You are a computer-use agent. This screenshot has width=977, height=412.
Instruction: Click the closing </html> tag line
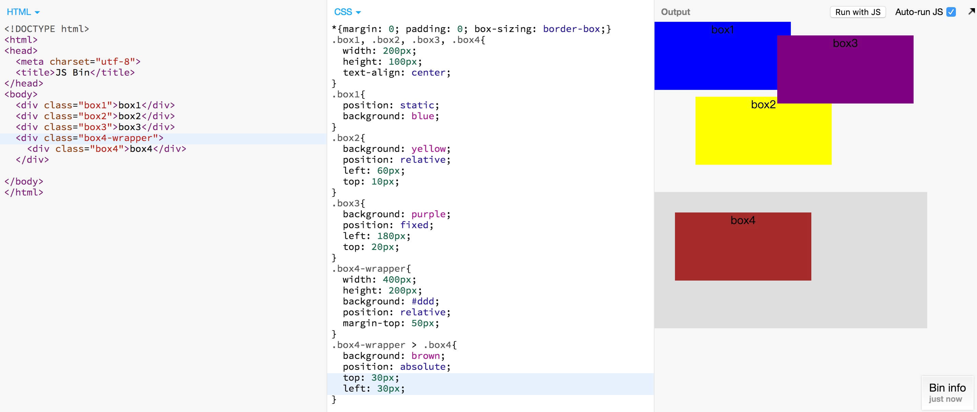click(x=24, y=192)
